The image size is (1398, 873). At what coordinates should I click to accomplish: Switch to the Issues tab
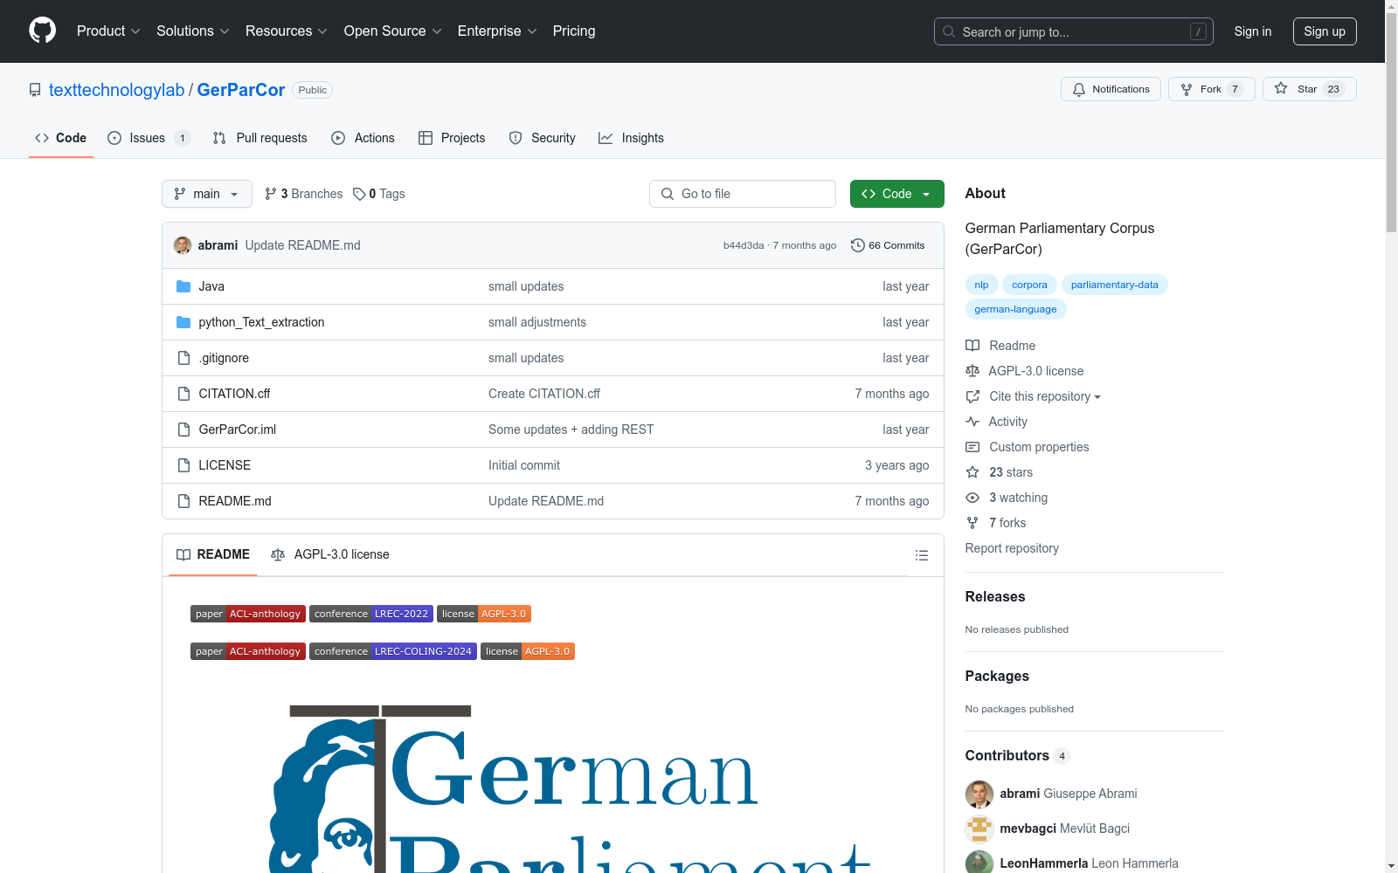149,138
